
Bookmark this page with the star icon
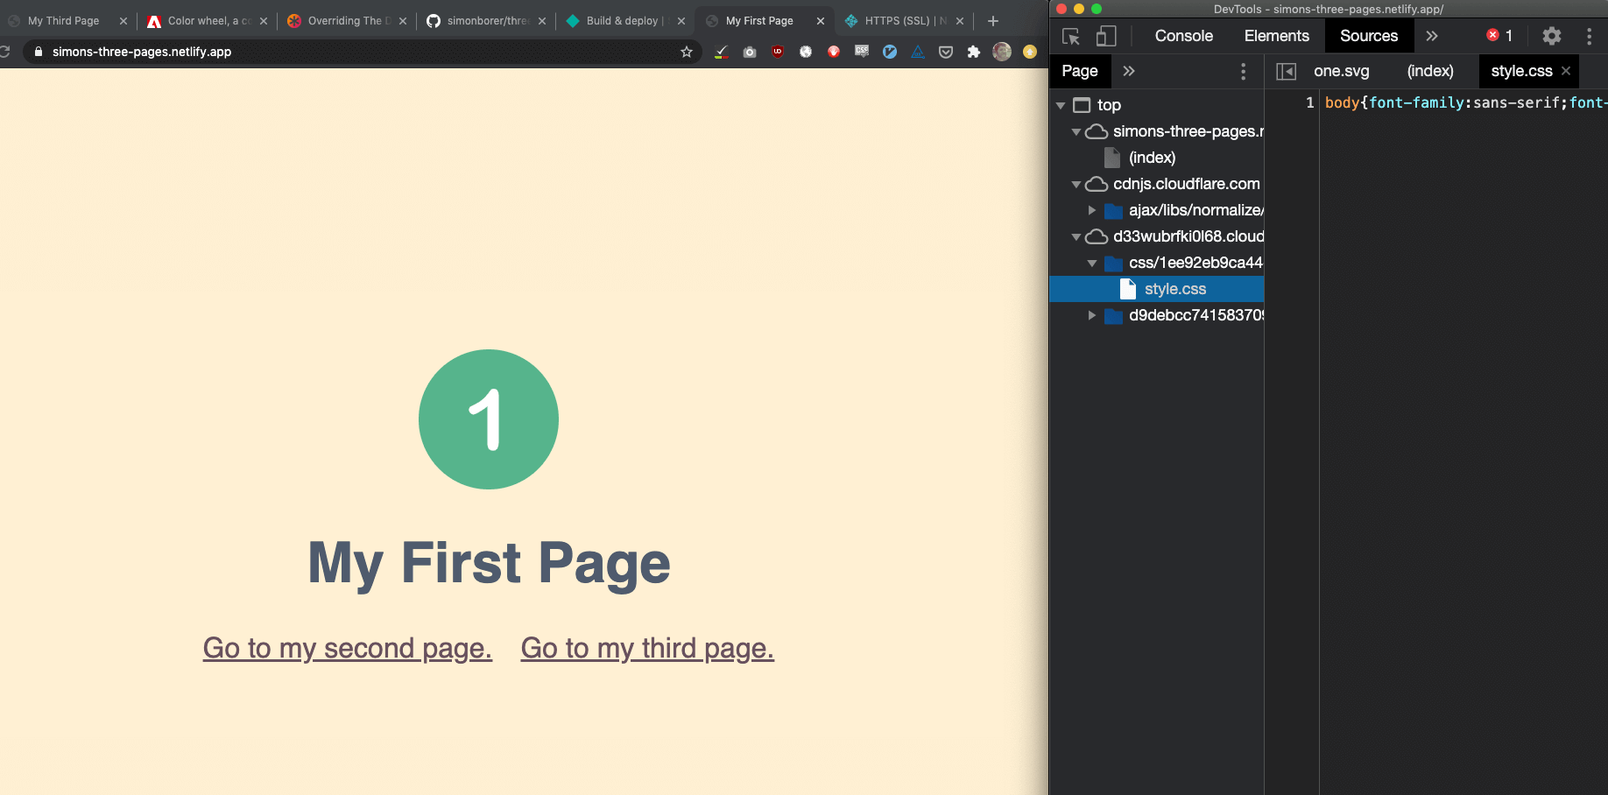687,52
